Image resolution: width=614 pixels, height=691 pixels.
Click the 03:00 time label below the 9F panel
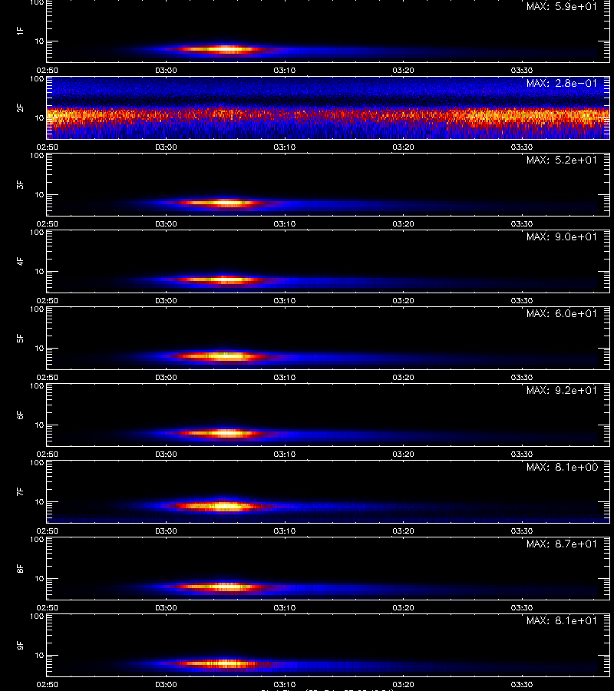pyautogui.click(x=166, y=684)
